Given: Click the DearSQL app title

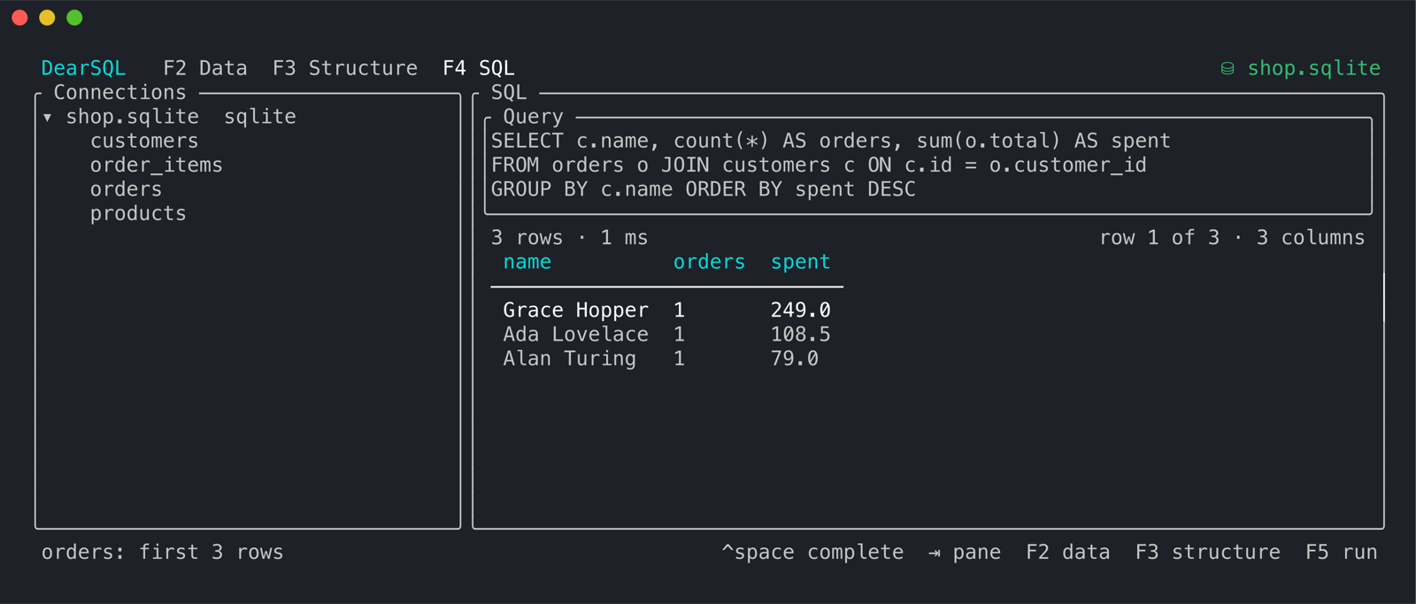Looking at the screenshot, I should [84, 68].
